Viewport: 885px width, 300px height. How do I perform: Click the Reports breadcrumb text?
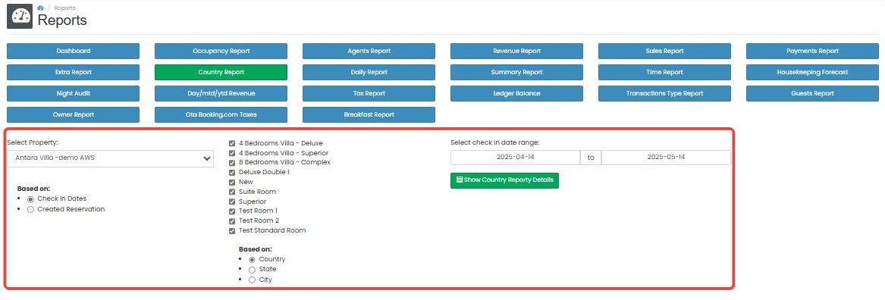pyautogui.click(x=65, y=8)
